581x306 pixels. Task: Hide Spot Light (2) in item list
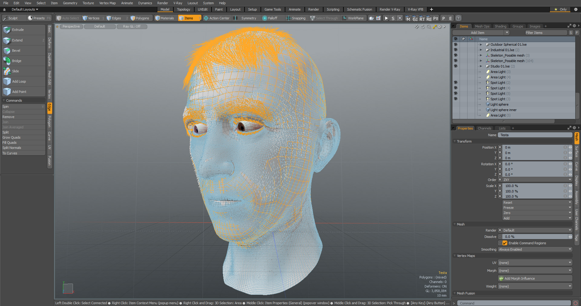455,83
